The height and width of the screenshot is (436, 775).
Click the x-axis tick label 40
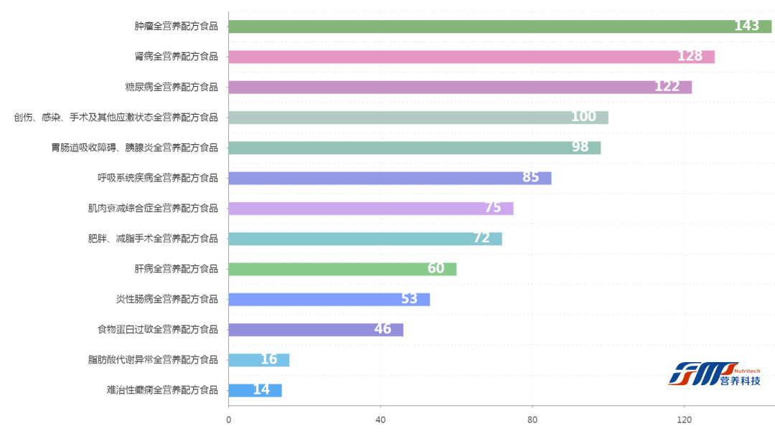coord(380,420)
